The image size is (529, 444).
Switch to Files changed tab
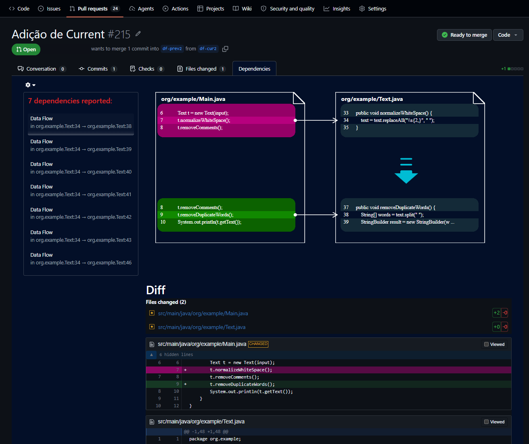coord(201,69)
